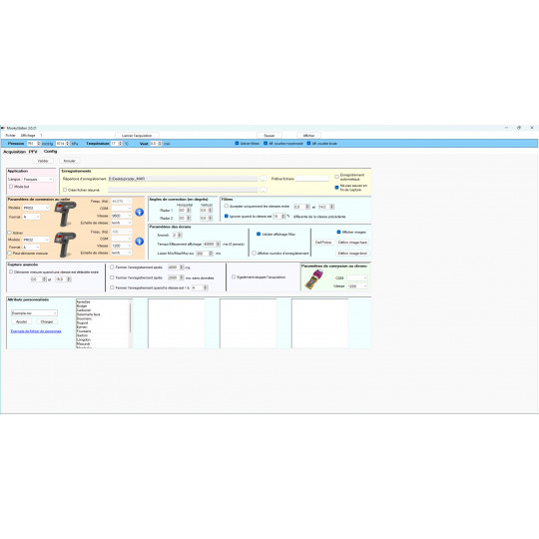The image size is (539, 539).
Task: Click the second radar's blue info icon
Action: [139, 242]
